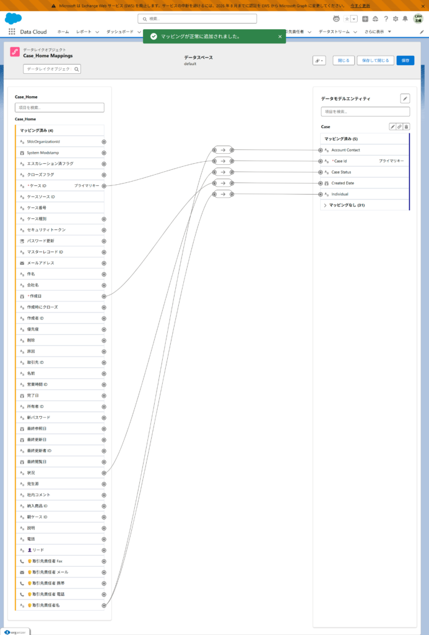This screenshot has width=429, height=635.
Task: Click the connector dot of 作成日
Action: pyautogui.click(x=104, y=296)
